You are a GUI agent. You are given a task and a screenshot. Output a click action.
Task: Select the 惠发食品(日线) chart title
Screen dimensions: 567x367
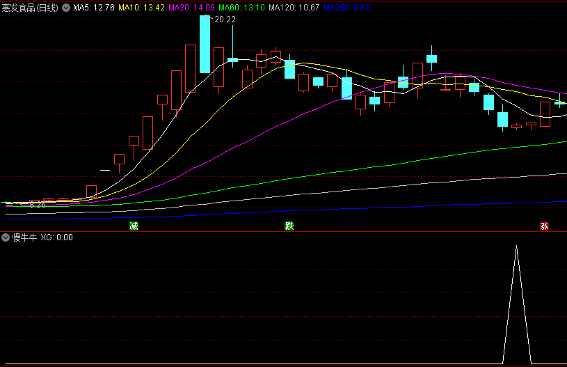[x=30, y=8]
